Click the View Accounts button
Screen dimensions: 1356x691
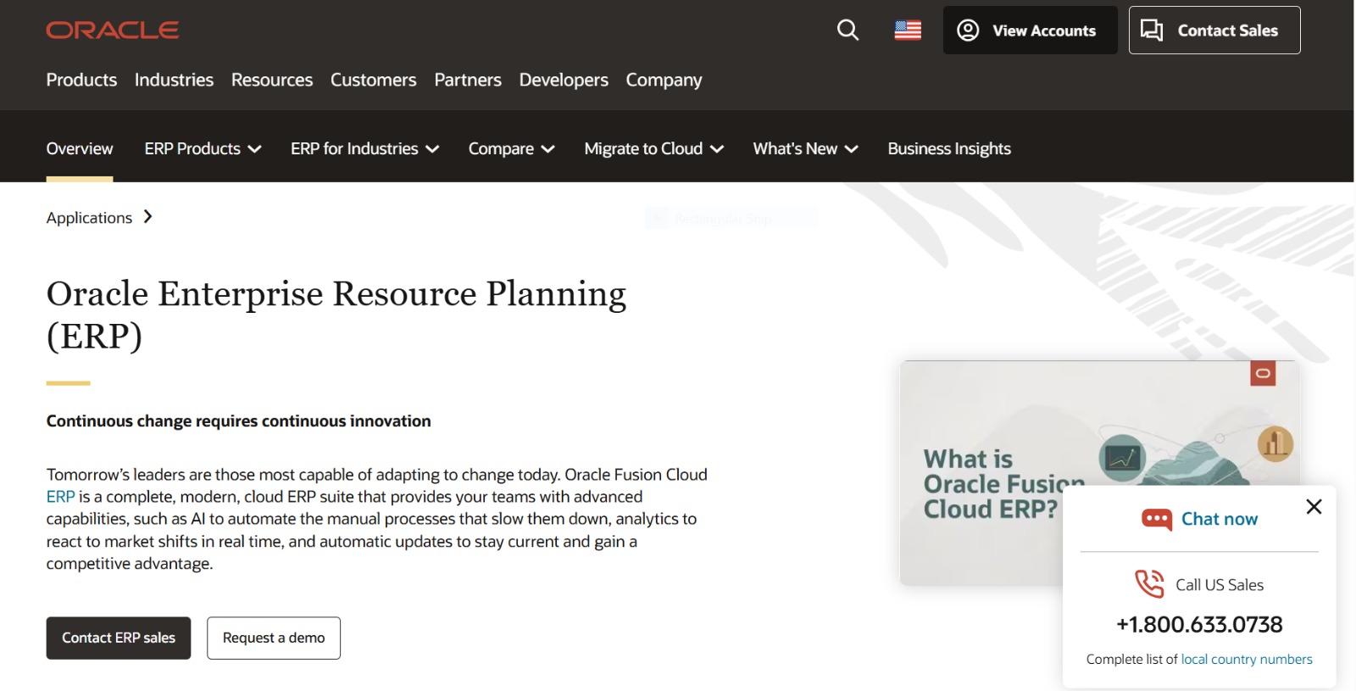(x=1030, y=31)
